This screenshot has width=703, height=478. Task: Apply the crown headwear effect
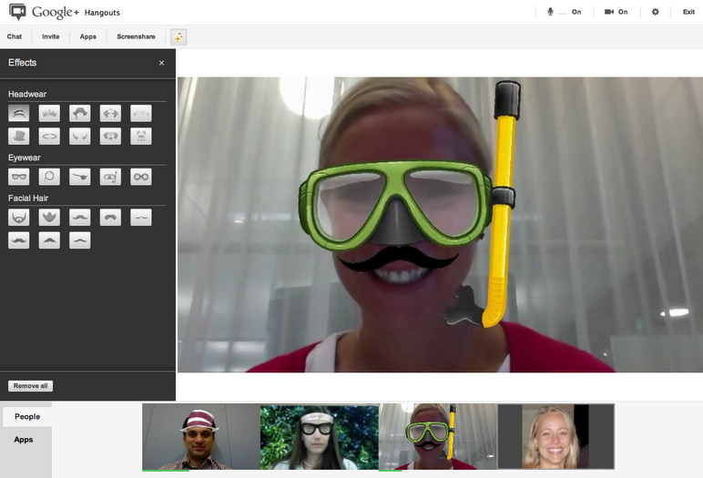coord(49,114)
